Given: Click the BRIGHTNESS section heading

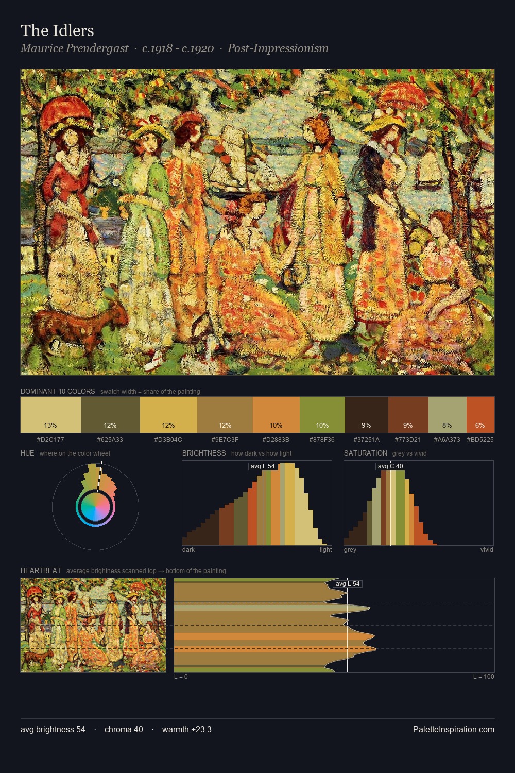Looking at the screenshot, I should [x=204, y=453].
